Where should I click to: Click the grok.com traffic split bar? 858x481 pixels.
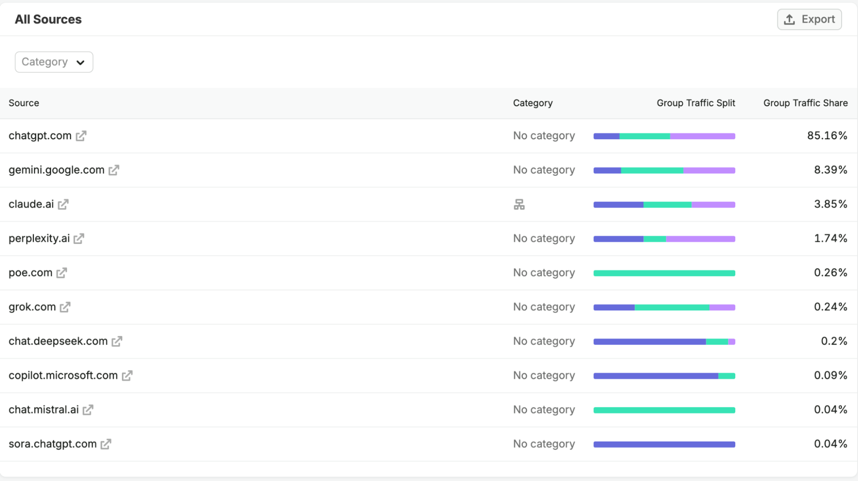tap(664, 308)
